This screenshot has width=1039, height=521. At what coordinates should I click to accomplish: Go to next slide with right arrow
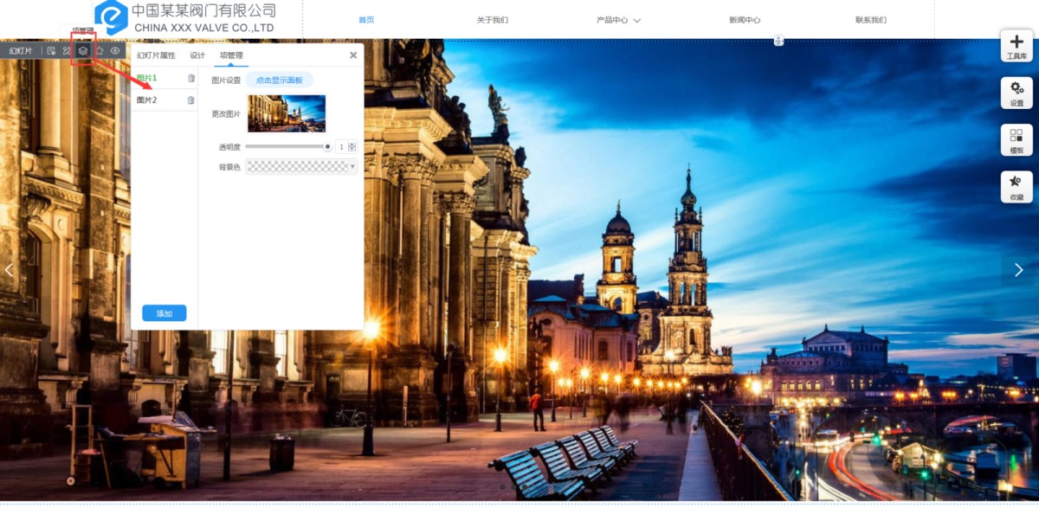(1019, 270)
